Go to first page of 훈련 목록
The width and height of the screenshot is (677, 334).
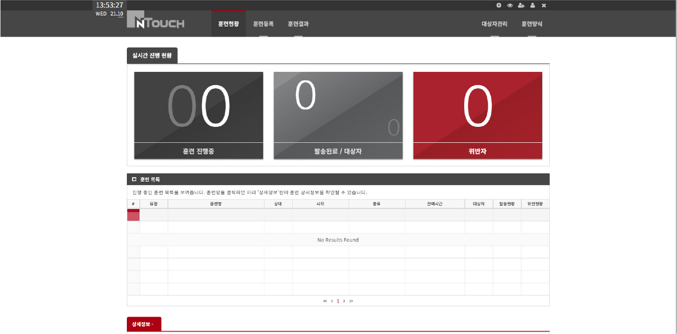pyautogui.click(x=325, y=301)
